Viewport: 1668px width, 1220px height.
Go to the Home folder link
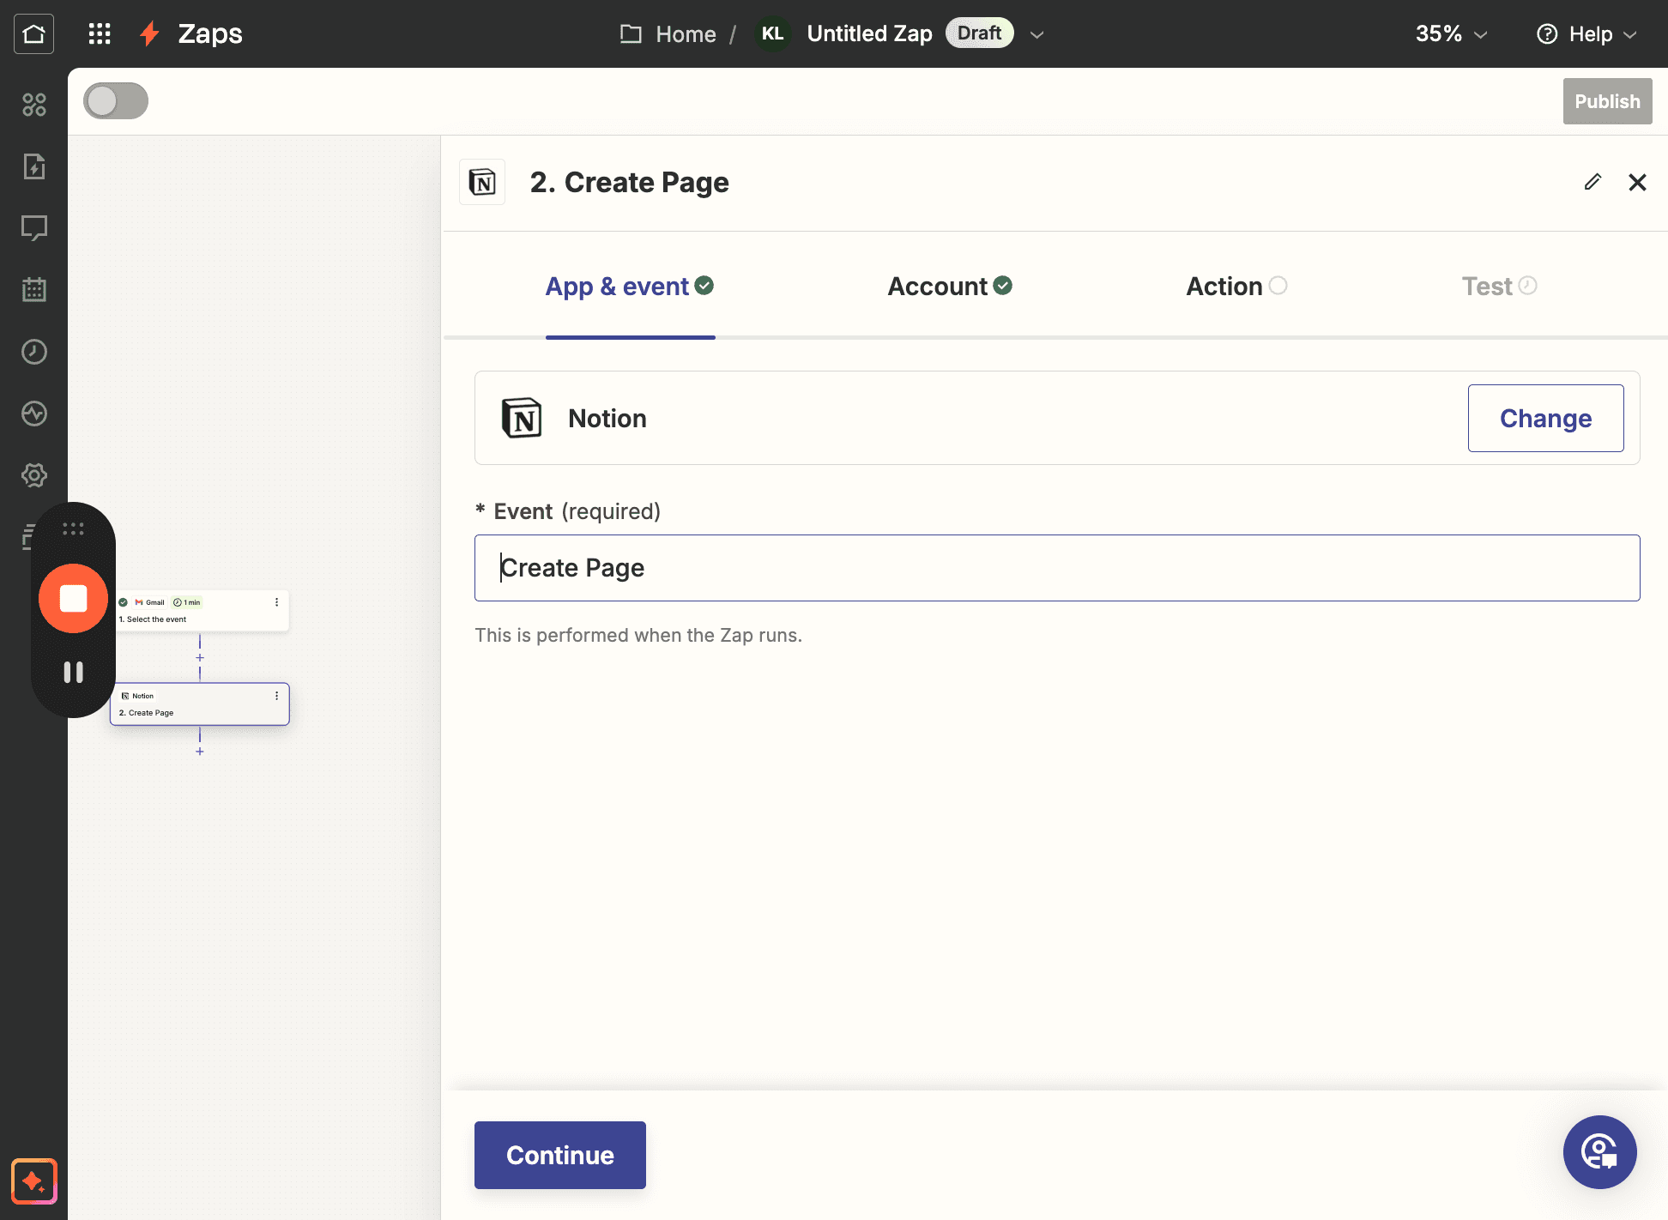(686, 33)
